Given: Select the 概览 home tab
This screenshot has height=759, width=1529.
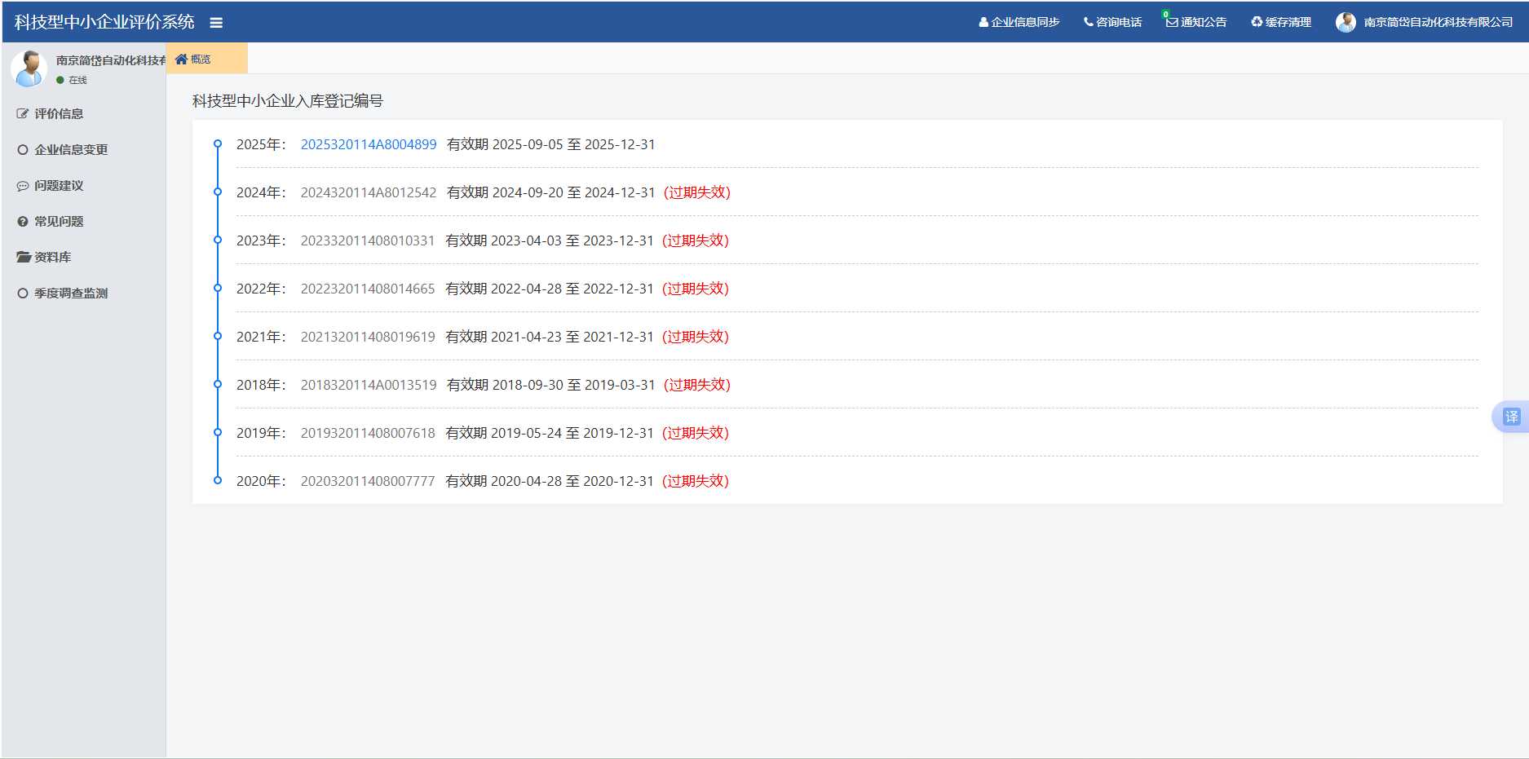Looking at the screenshot, I should point(194,59).
